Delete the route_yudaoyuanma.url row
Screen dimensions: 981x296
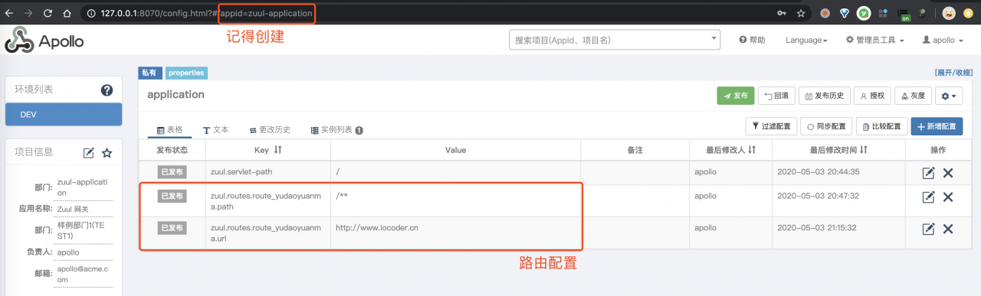(x=948, y=229)
